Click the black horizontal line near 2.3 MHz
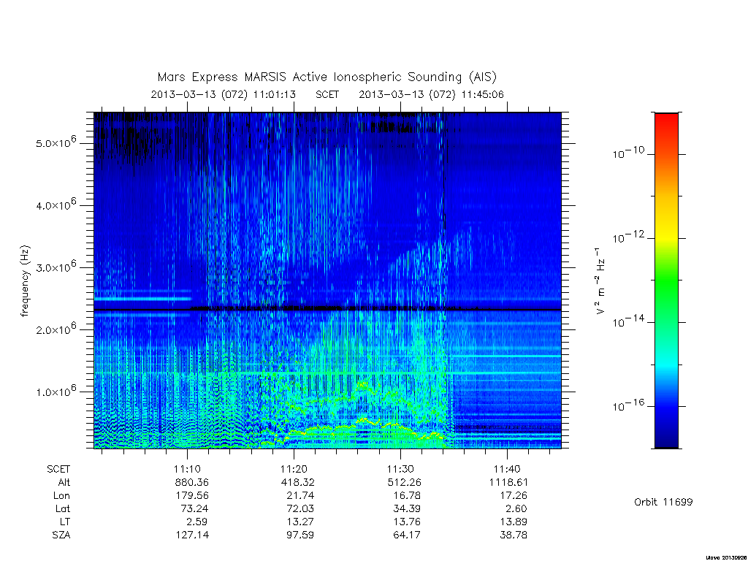748x561 pixels. (327, 309)
